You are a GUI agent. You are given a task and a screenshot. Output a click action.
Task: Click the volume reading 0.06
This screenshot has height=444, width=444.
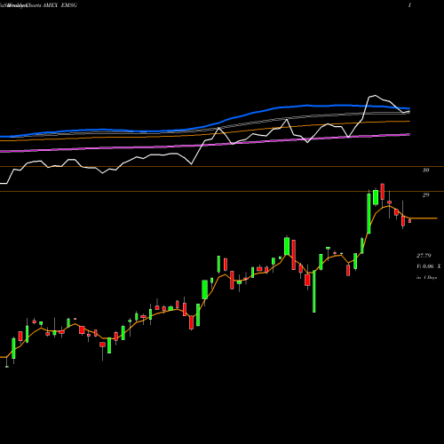[x=428, y=266]
